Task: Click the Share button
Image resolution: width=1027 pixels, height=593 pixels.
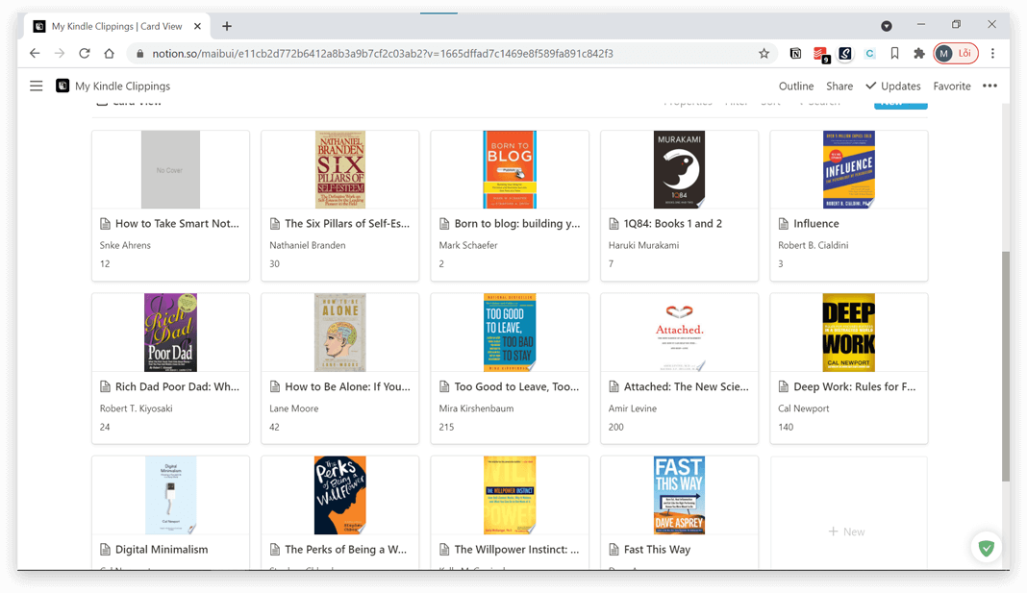Action: (839, 86)
